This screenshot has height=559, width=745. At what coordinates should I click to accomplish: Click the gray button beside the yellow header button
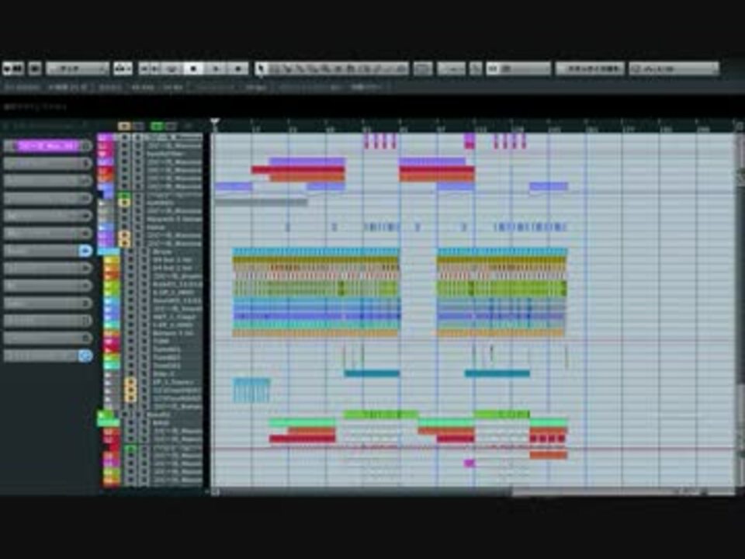pyautogui.click(x=138, y=126)
